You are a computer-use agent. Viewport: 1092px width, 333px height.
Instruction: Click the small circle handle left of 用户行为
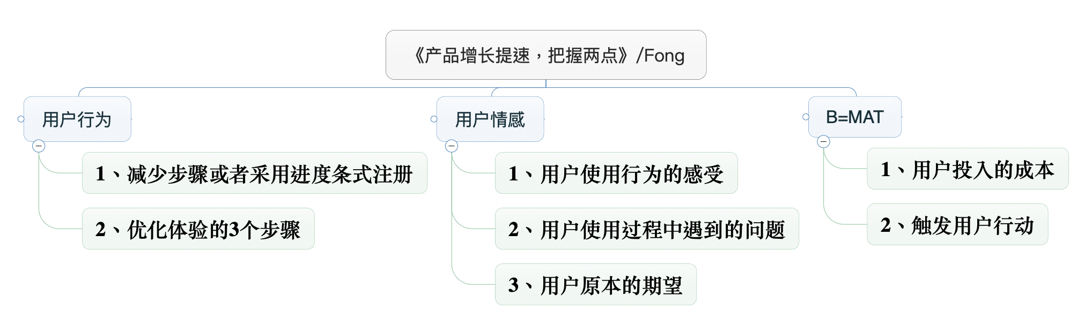pyautogui.click(x=21, y=119)
